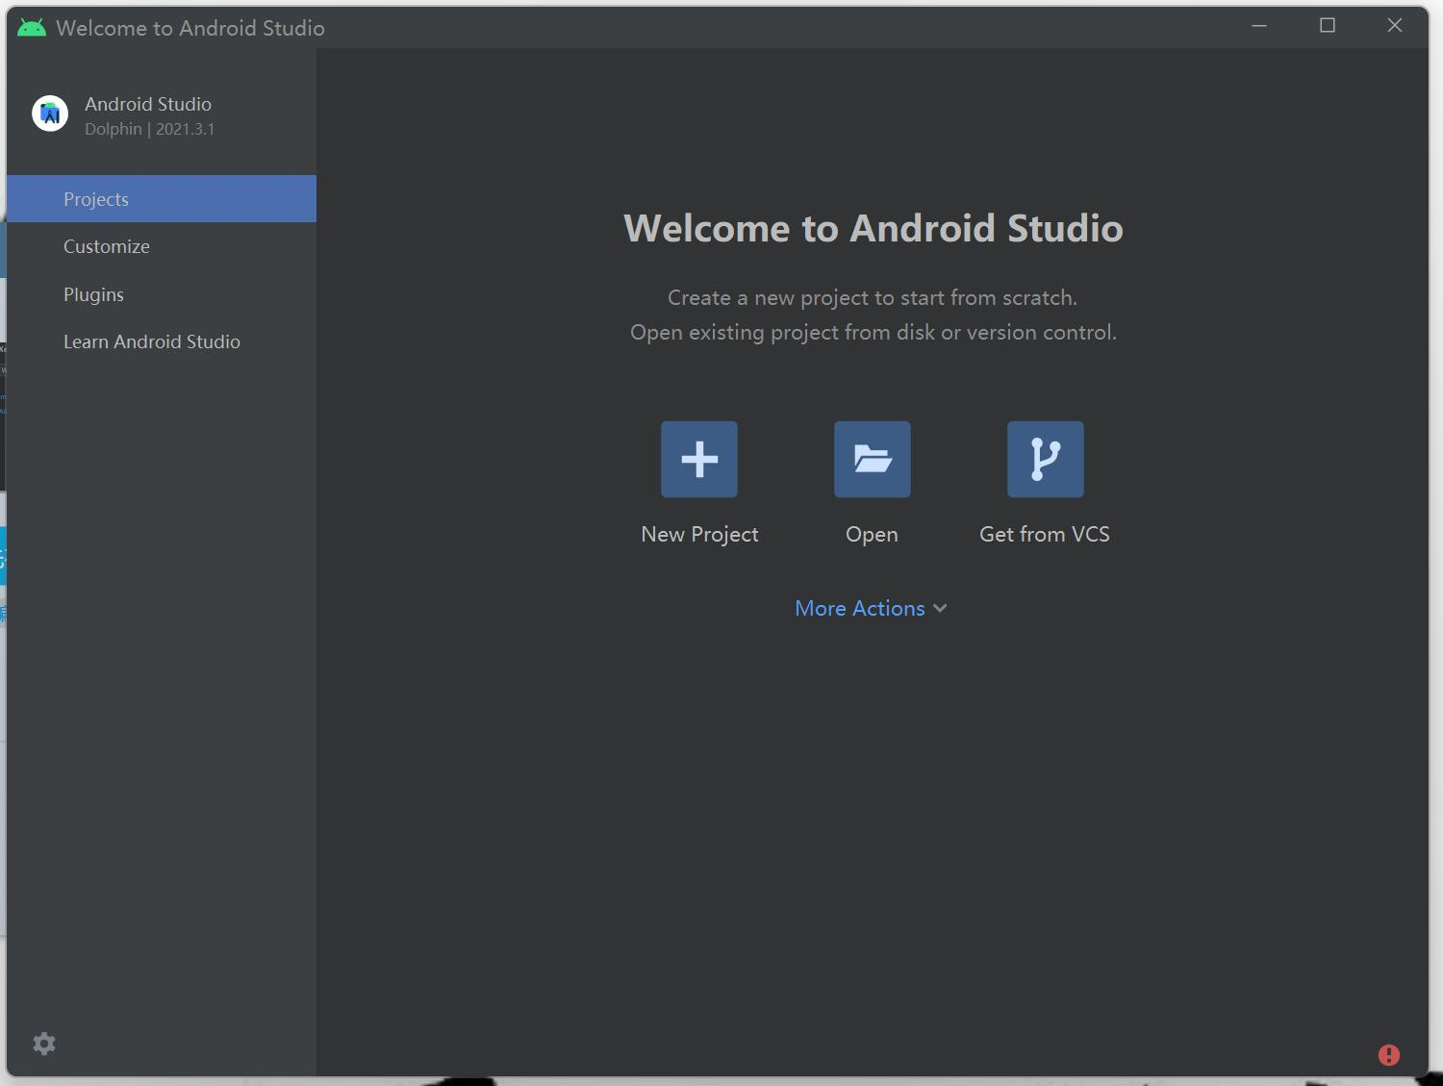Click the Get from VCS branch icon
The width and height of the screenshot is (1443, 1086).
[x=1046, y=459]
